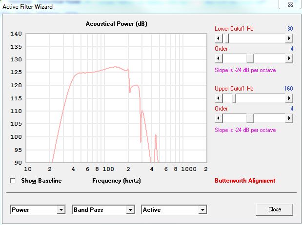This screenshot has width=302, height=225.
Task: Click the Upper Cutoff slider thumb
Action: coord(234,98)
